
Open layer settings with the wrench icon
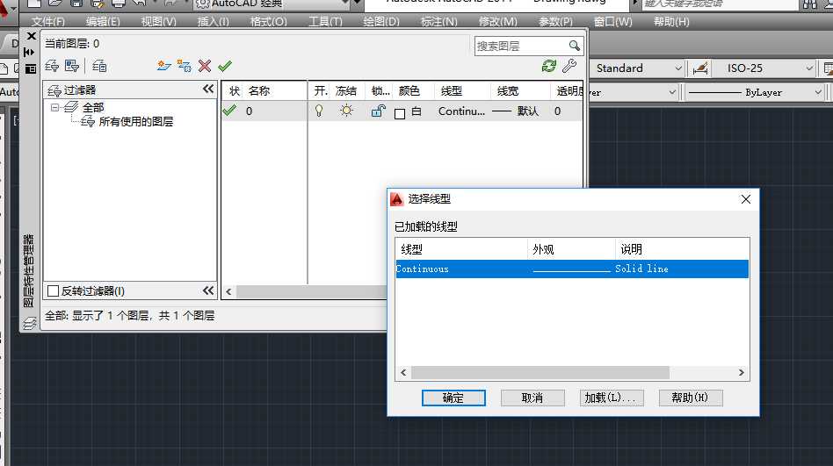pyautogui.click(x=569, y=66)
